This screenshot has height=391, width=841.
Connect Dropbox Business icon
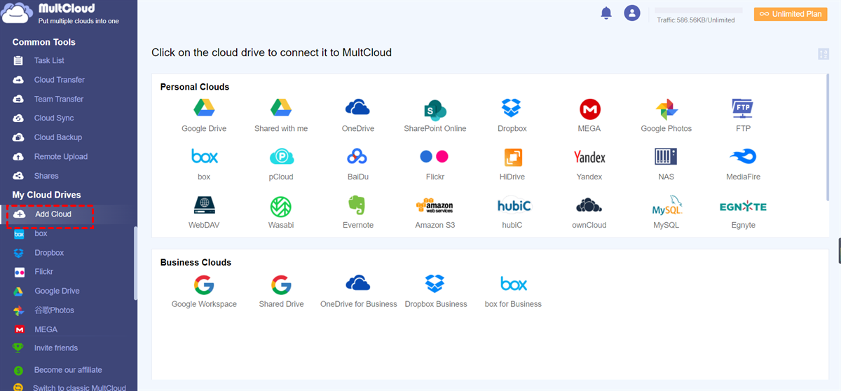pos(435,283)
